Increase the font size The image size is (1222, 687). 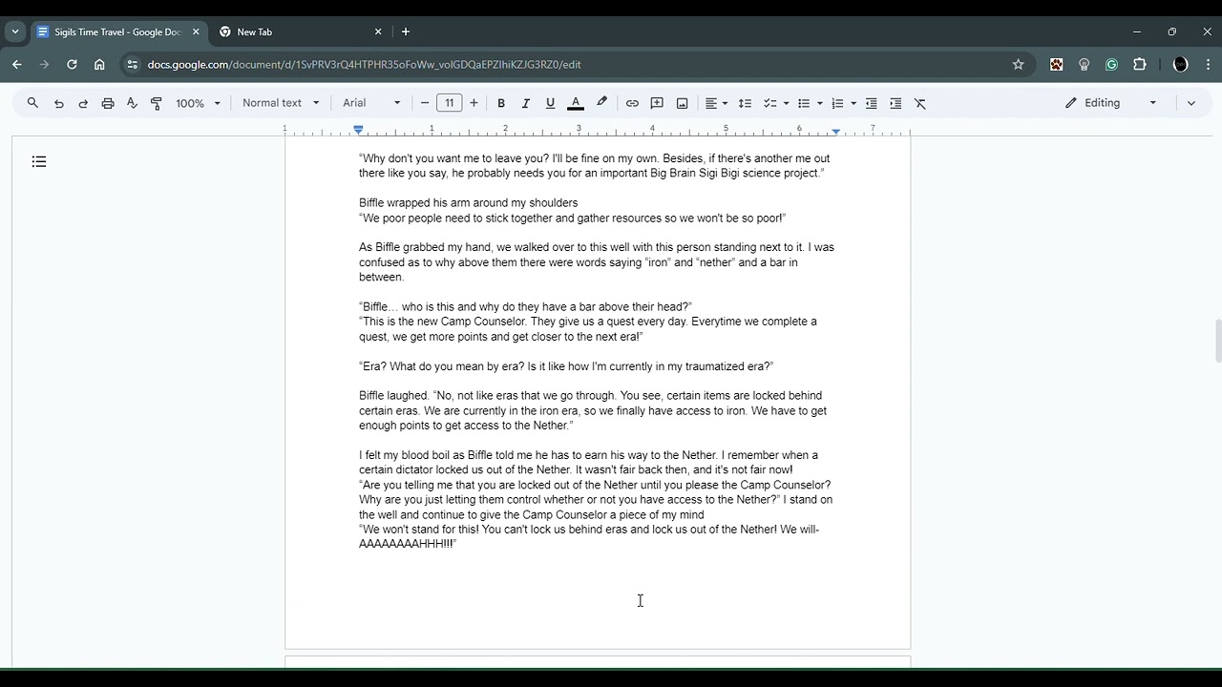coord(474,103)
